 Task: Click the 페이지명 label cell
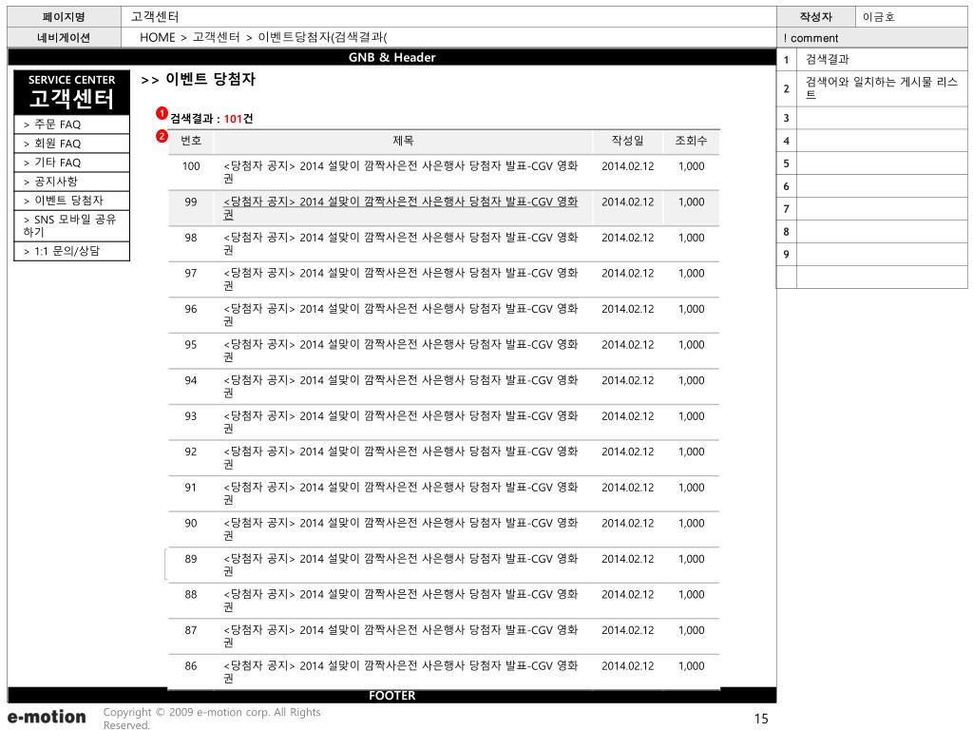[x=64, y=17]
